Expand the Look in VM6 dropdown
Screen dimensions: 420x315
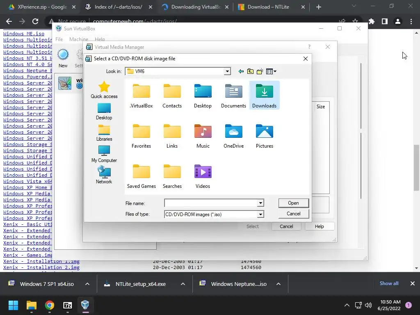[x=227, y=71]
